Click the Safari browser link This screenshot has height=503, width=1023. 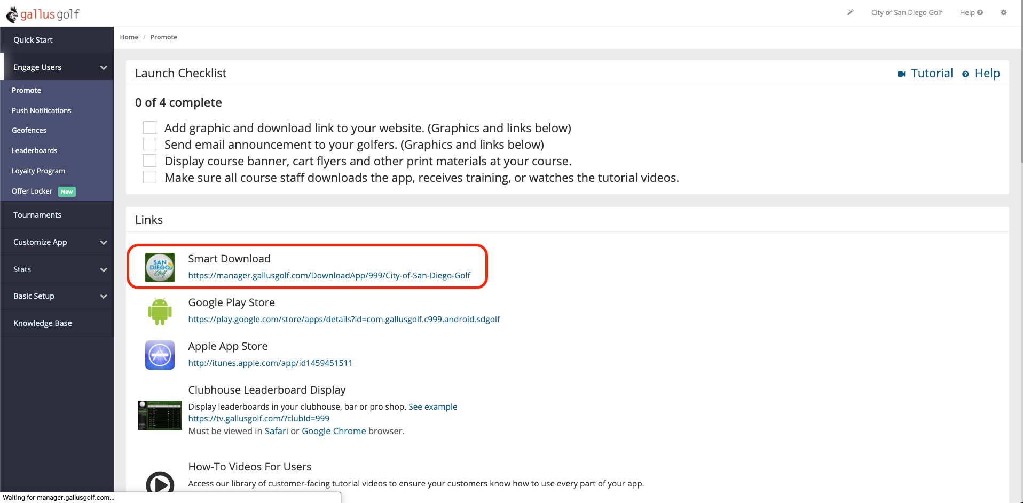(276, 431)
